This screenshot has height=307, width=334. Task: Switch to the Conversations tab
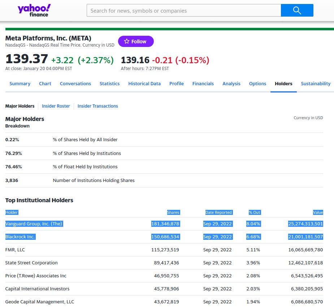point(75,83)
